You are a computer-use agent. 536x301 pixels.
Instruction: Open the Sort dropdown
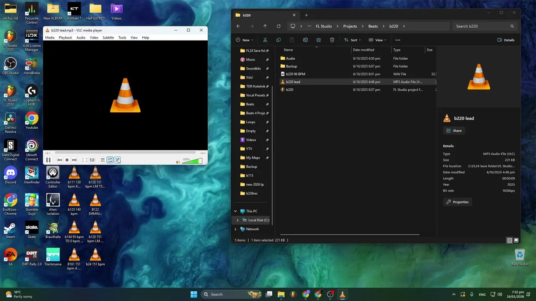[352, 40]
